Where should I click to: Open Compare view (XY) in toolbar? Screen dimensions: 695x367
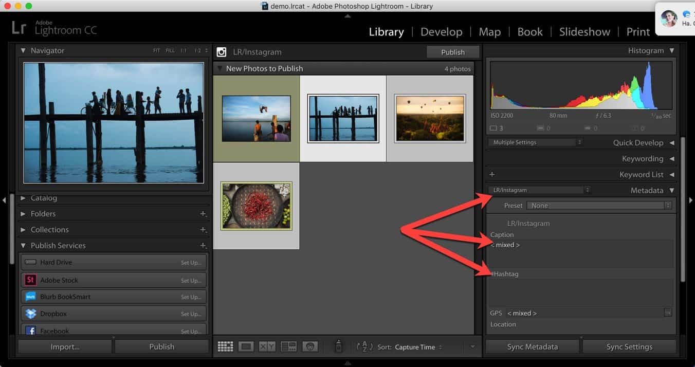(x=267, y=347)
